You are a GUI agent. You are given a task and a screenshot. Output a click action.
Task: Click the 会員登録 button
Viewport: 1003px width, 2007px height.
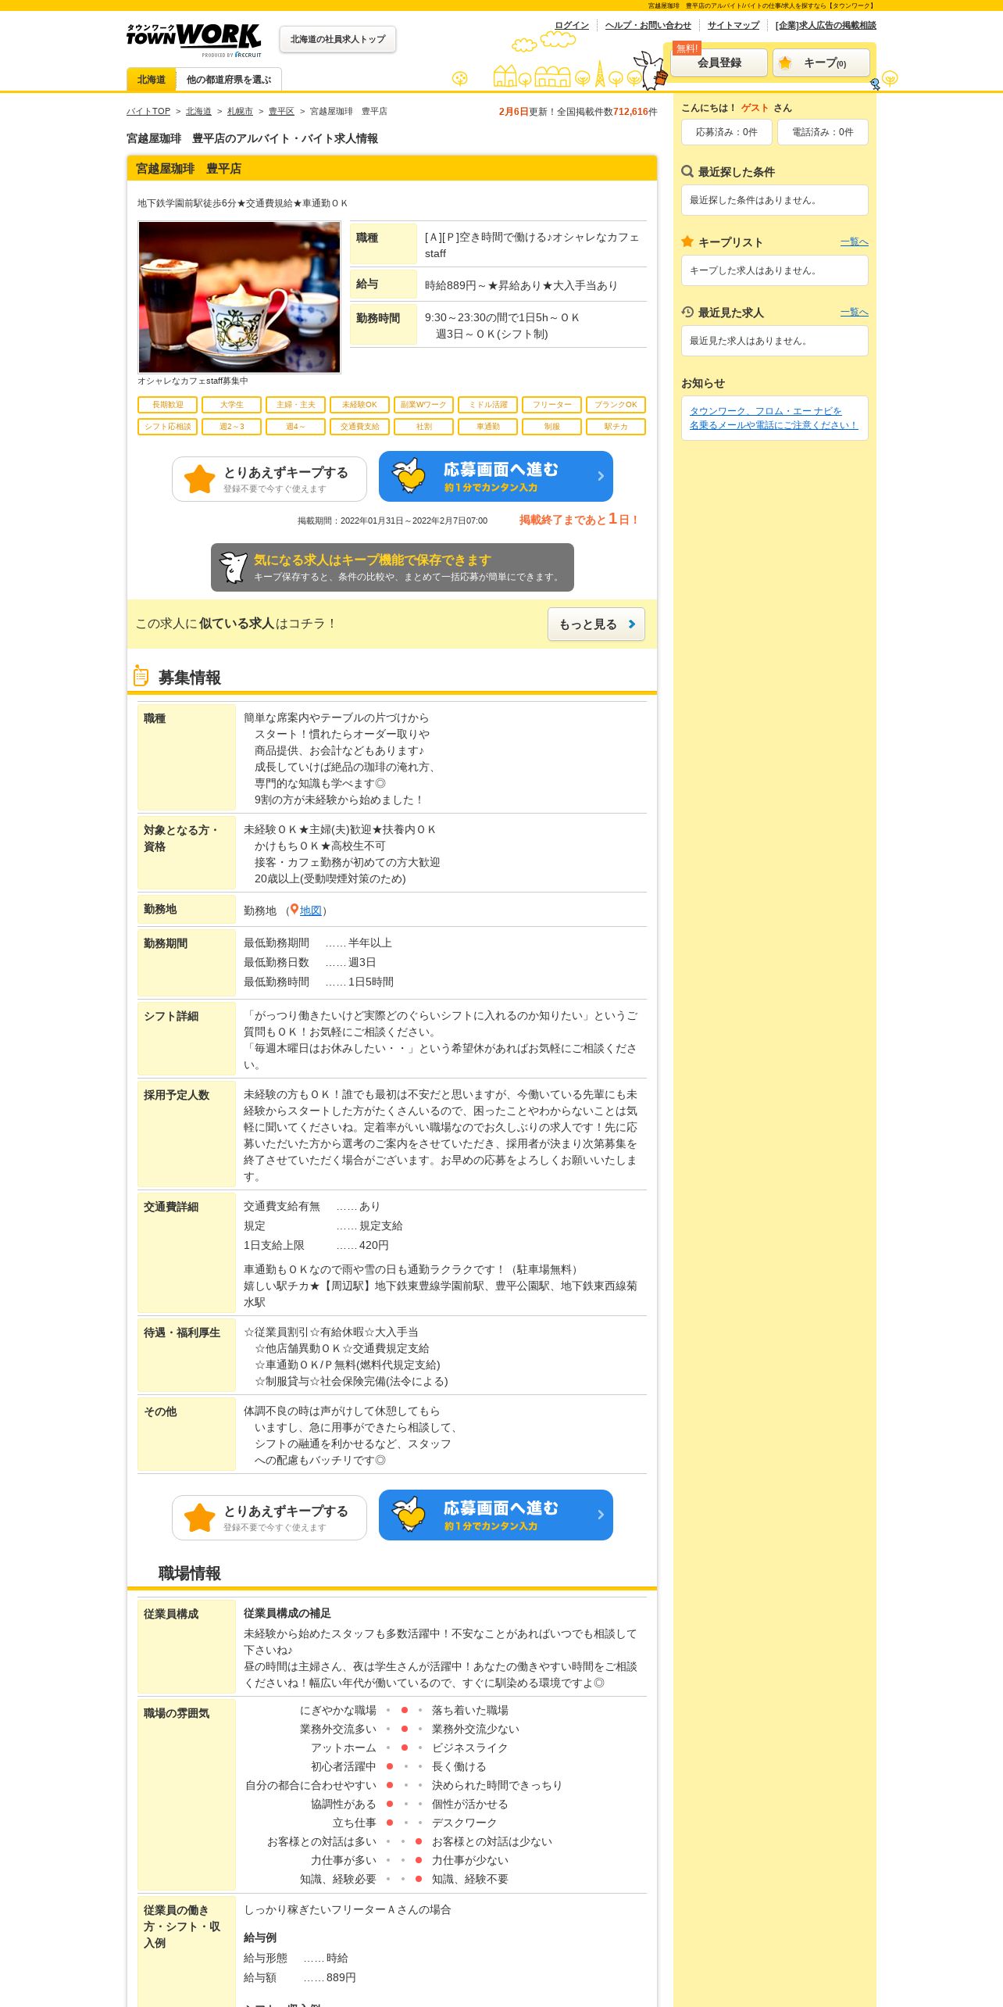[x=719, y=63]
